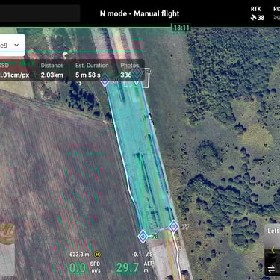Tap the Est. Duration 5 m 58 s readout
Screen dimensions: 280x280
click(x=92, y=70)
